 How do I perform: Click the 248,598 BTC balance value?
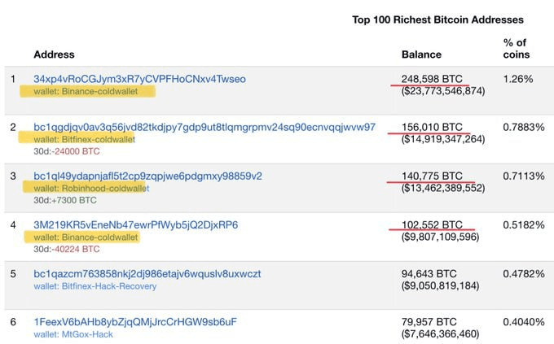click(432, 79)
